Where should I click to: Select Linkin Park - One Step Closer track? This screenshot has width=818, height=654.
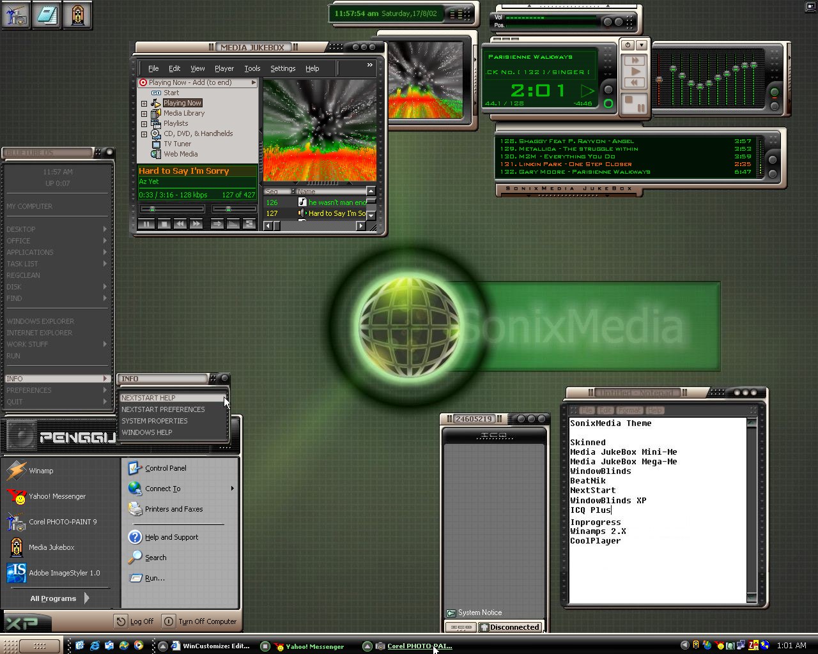coord(626,164)
